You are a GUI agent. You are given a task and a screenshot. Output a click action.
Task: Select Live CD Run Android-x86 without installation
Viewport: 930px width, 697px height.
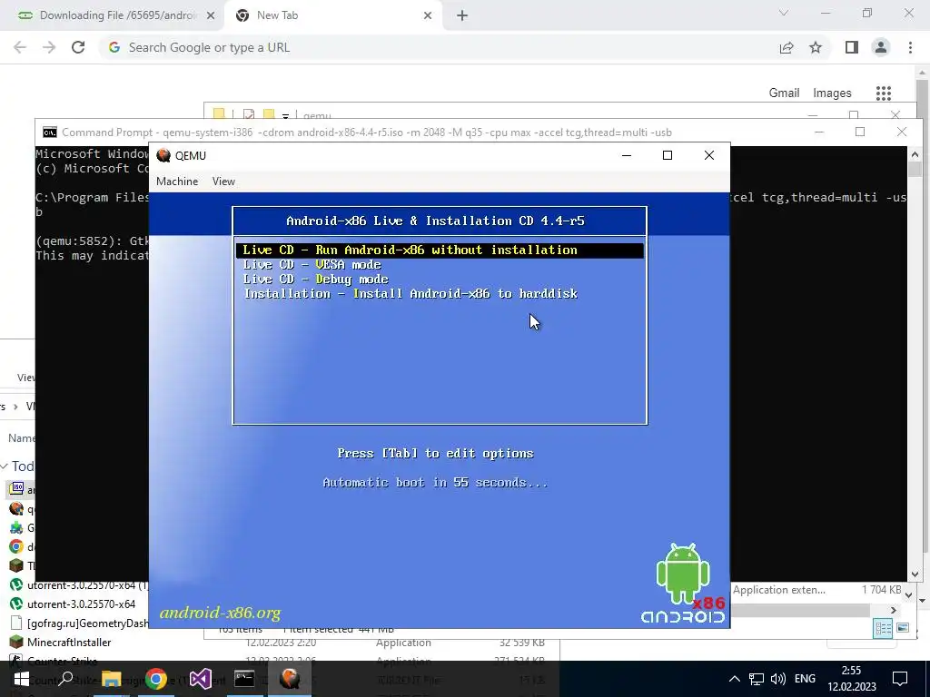[x=440, y=250]
